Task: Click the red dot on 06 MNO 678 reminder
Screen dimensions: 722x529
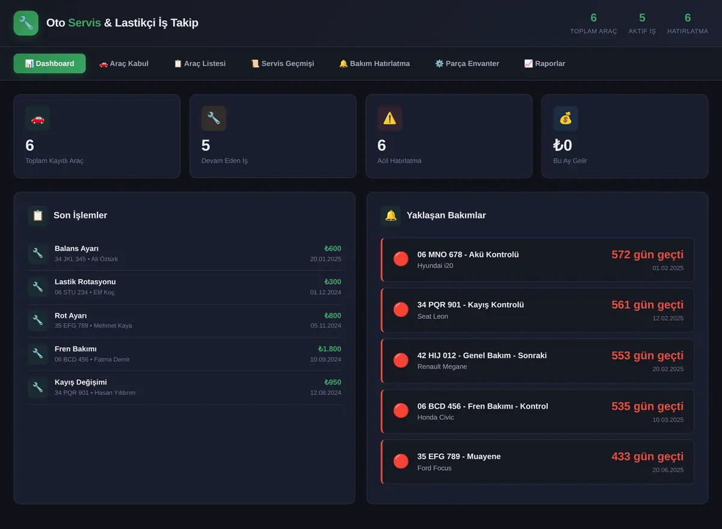Action: point(401,259)
